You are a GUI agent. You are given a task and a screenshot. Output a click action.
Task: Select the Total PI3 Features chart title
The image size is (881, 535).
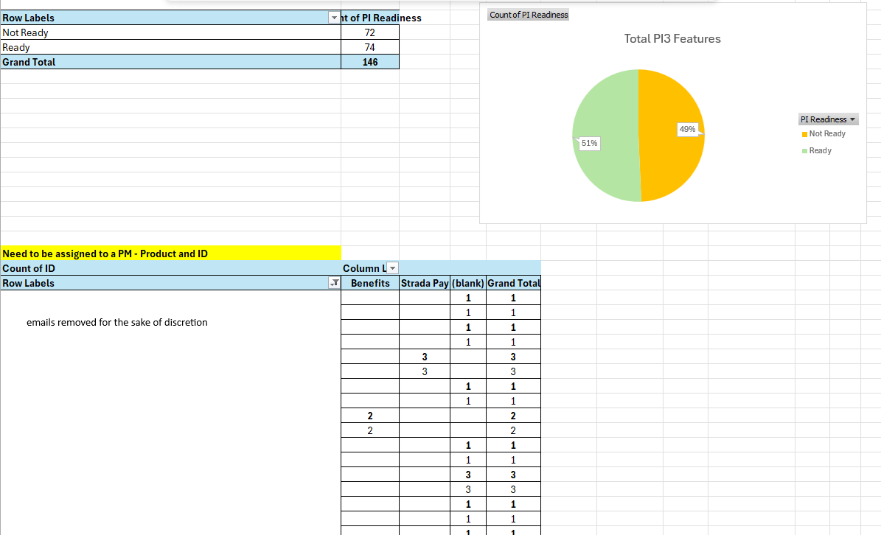pyautogui.click(x=672, y=39)
